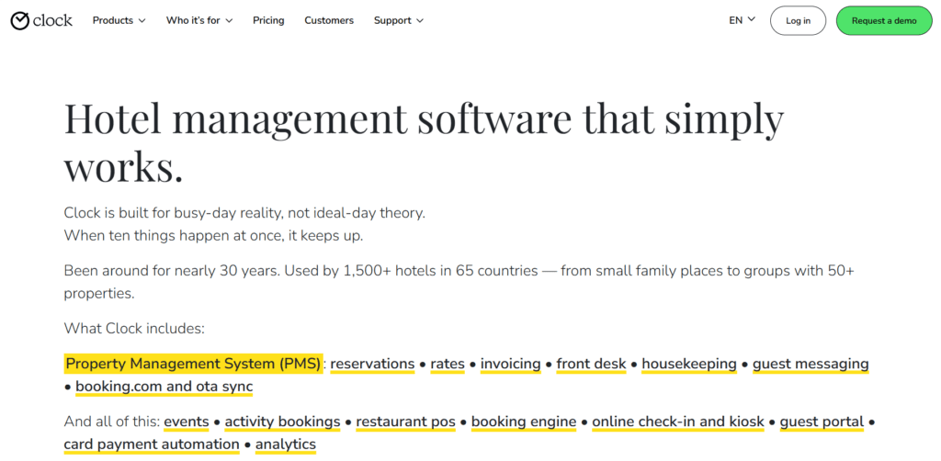Visit the restaurant pos link
The image size is (941, 461).
[405, 422]
